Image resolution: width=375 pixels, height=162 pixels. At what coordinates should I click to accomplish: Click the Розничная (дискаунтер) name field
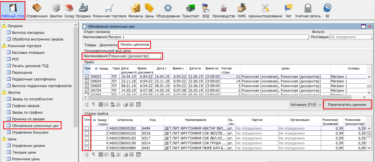(x=134, y=56)
